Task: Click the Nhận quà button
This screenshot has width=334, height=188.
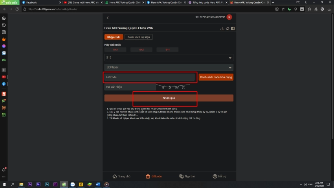Action: tap(169, 98)
